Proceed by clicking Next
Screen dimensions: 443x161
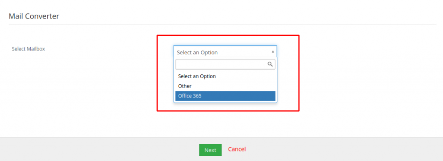210,150
